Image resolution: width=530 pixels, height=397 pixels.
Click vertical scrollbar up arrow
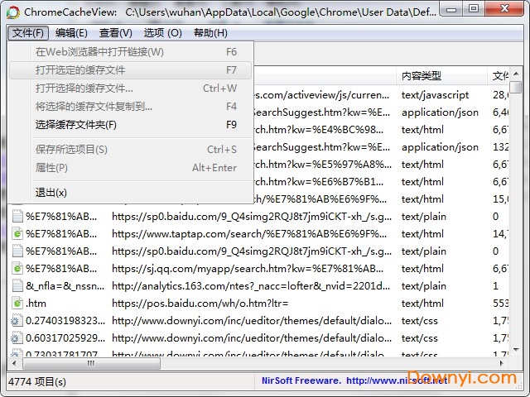(x=516, y=74)
